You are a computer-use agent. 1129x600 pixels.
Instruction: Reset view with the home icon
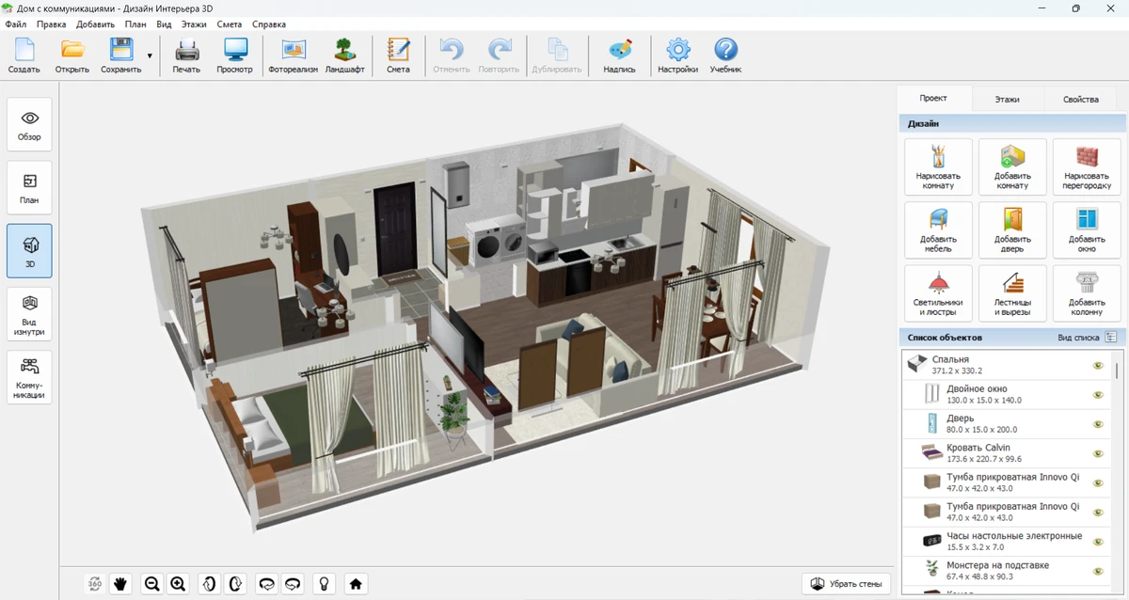(x=356, y=584)
